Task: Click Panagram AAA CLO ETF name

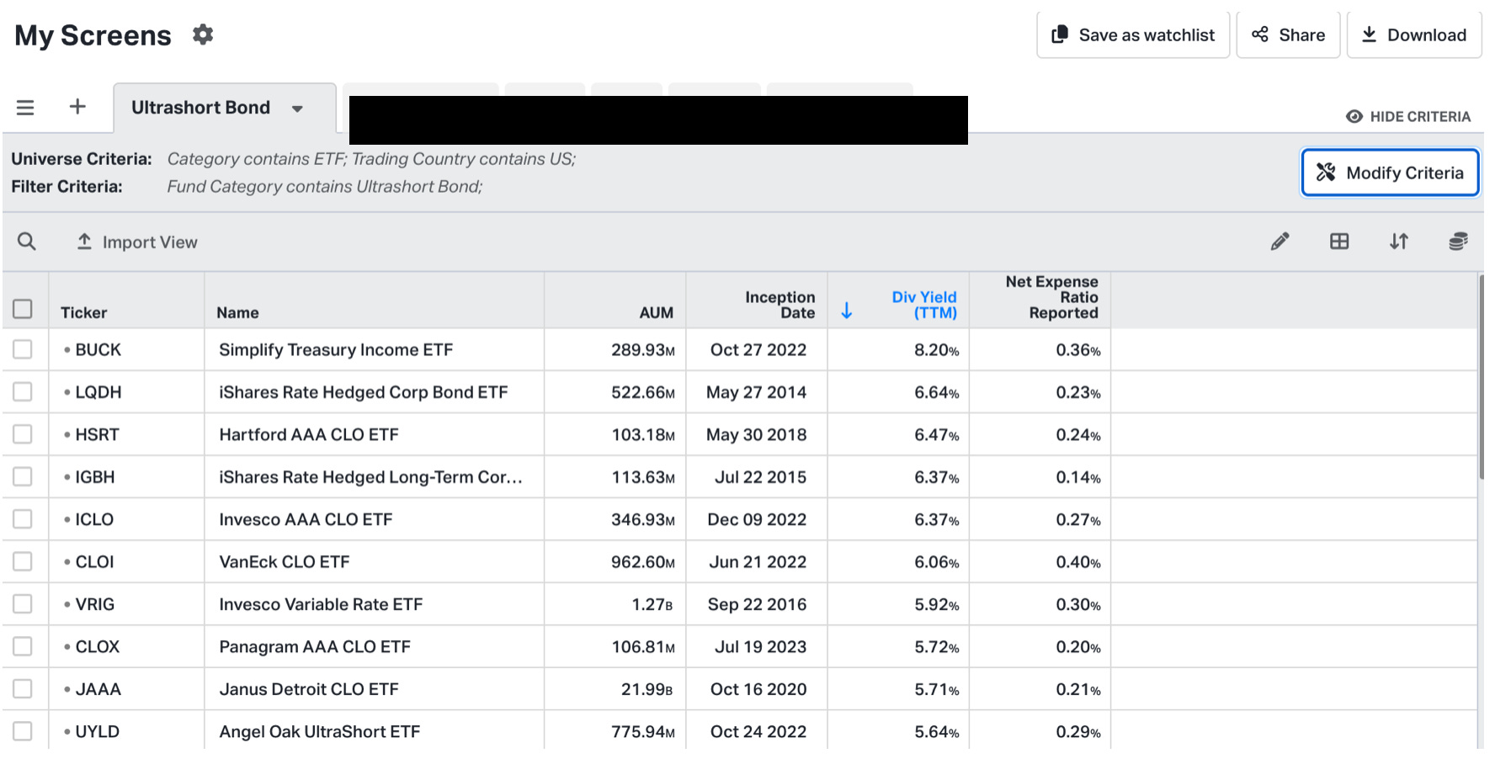Action: pyautogui.click(x=315, y=646)
